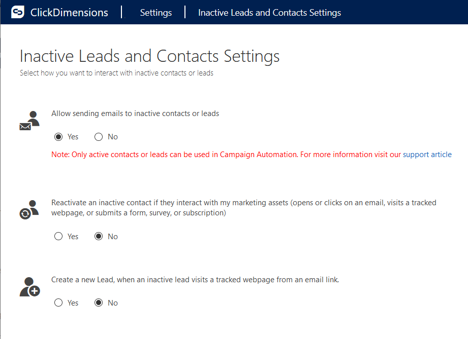468x339 pixels.
Task: Select the add-new-lead person icon with plus sign
Action: (29, 286)
